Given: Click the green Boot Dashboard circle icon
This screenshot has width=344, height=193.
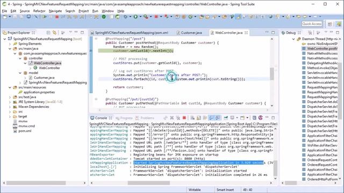Looking at the screenshot, I should click(104, 17).
